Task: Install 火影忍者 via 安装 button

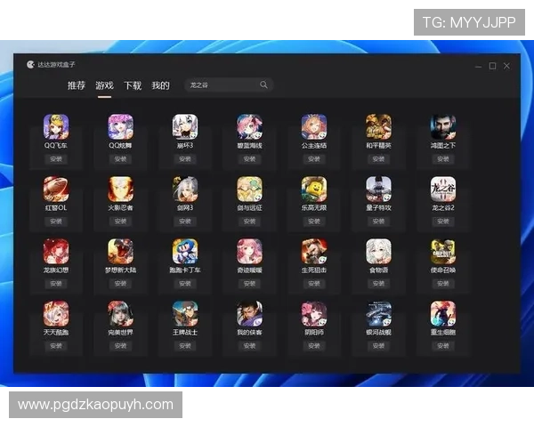Action: click(120, 222)
